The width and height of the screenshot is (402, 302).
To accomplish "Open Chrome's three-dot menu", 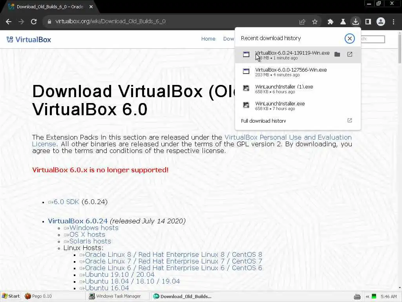I will [393, 22].
